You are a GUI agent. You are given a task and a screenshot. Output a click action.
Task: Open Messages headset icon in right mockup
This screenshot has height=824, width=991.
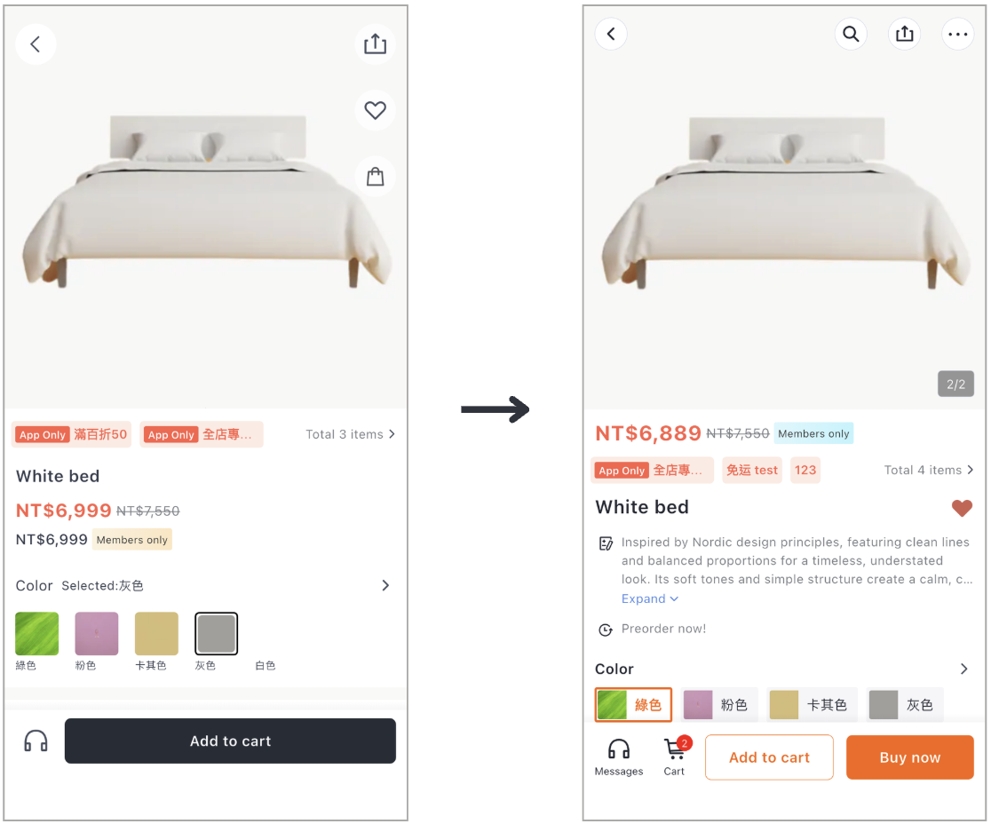[x=619, y=757]
